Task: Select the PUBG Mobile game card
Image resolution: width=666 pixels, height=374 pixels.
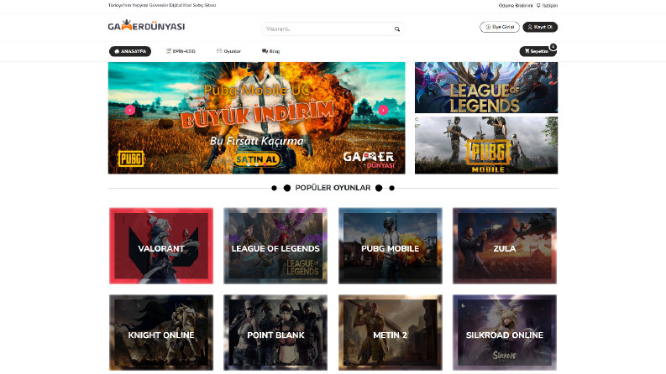Action: (x=390, y=246)
